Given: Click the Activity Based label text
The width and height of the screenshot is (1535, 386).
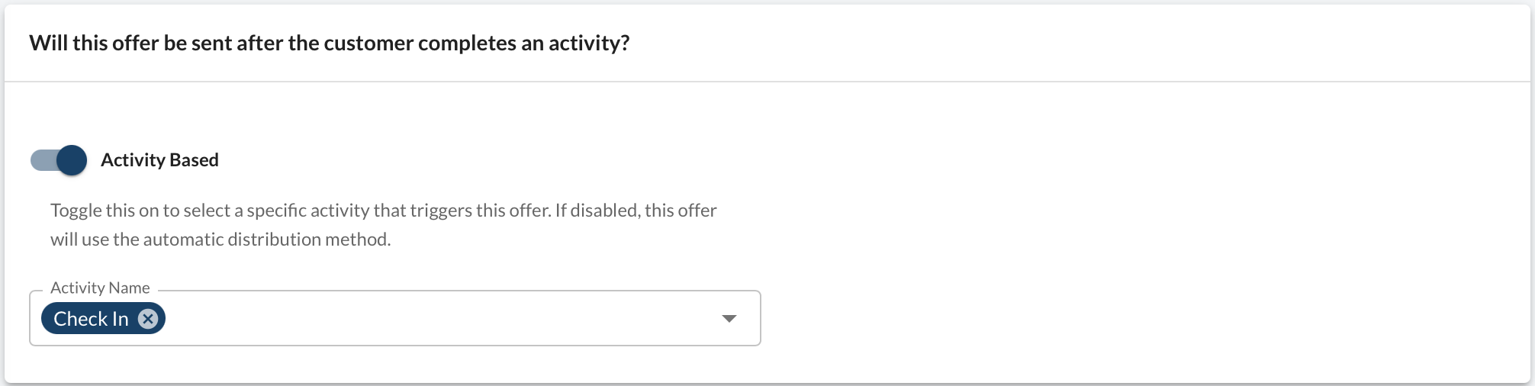Looking at the screenshot, I should (x=159, y=160).
